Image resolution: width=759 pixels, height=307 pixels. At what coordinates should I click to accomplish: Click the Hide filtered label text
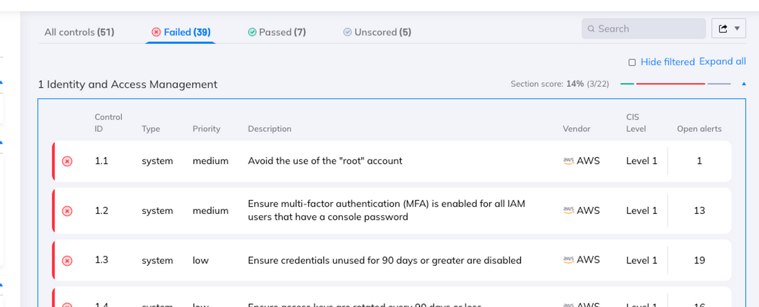[x=667, y=62]
